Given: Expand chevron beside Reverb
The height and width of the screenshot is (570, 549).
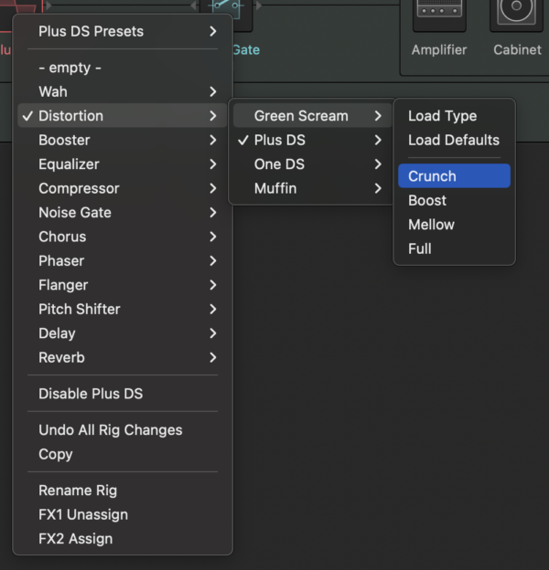Looking at the screenshot, I should 213,358.
